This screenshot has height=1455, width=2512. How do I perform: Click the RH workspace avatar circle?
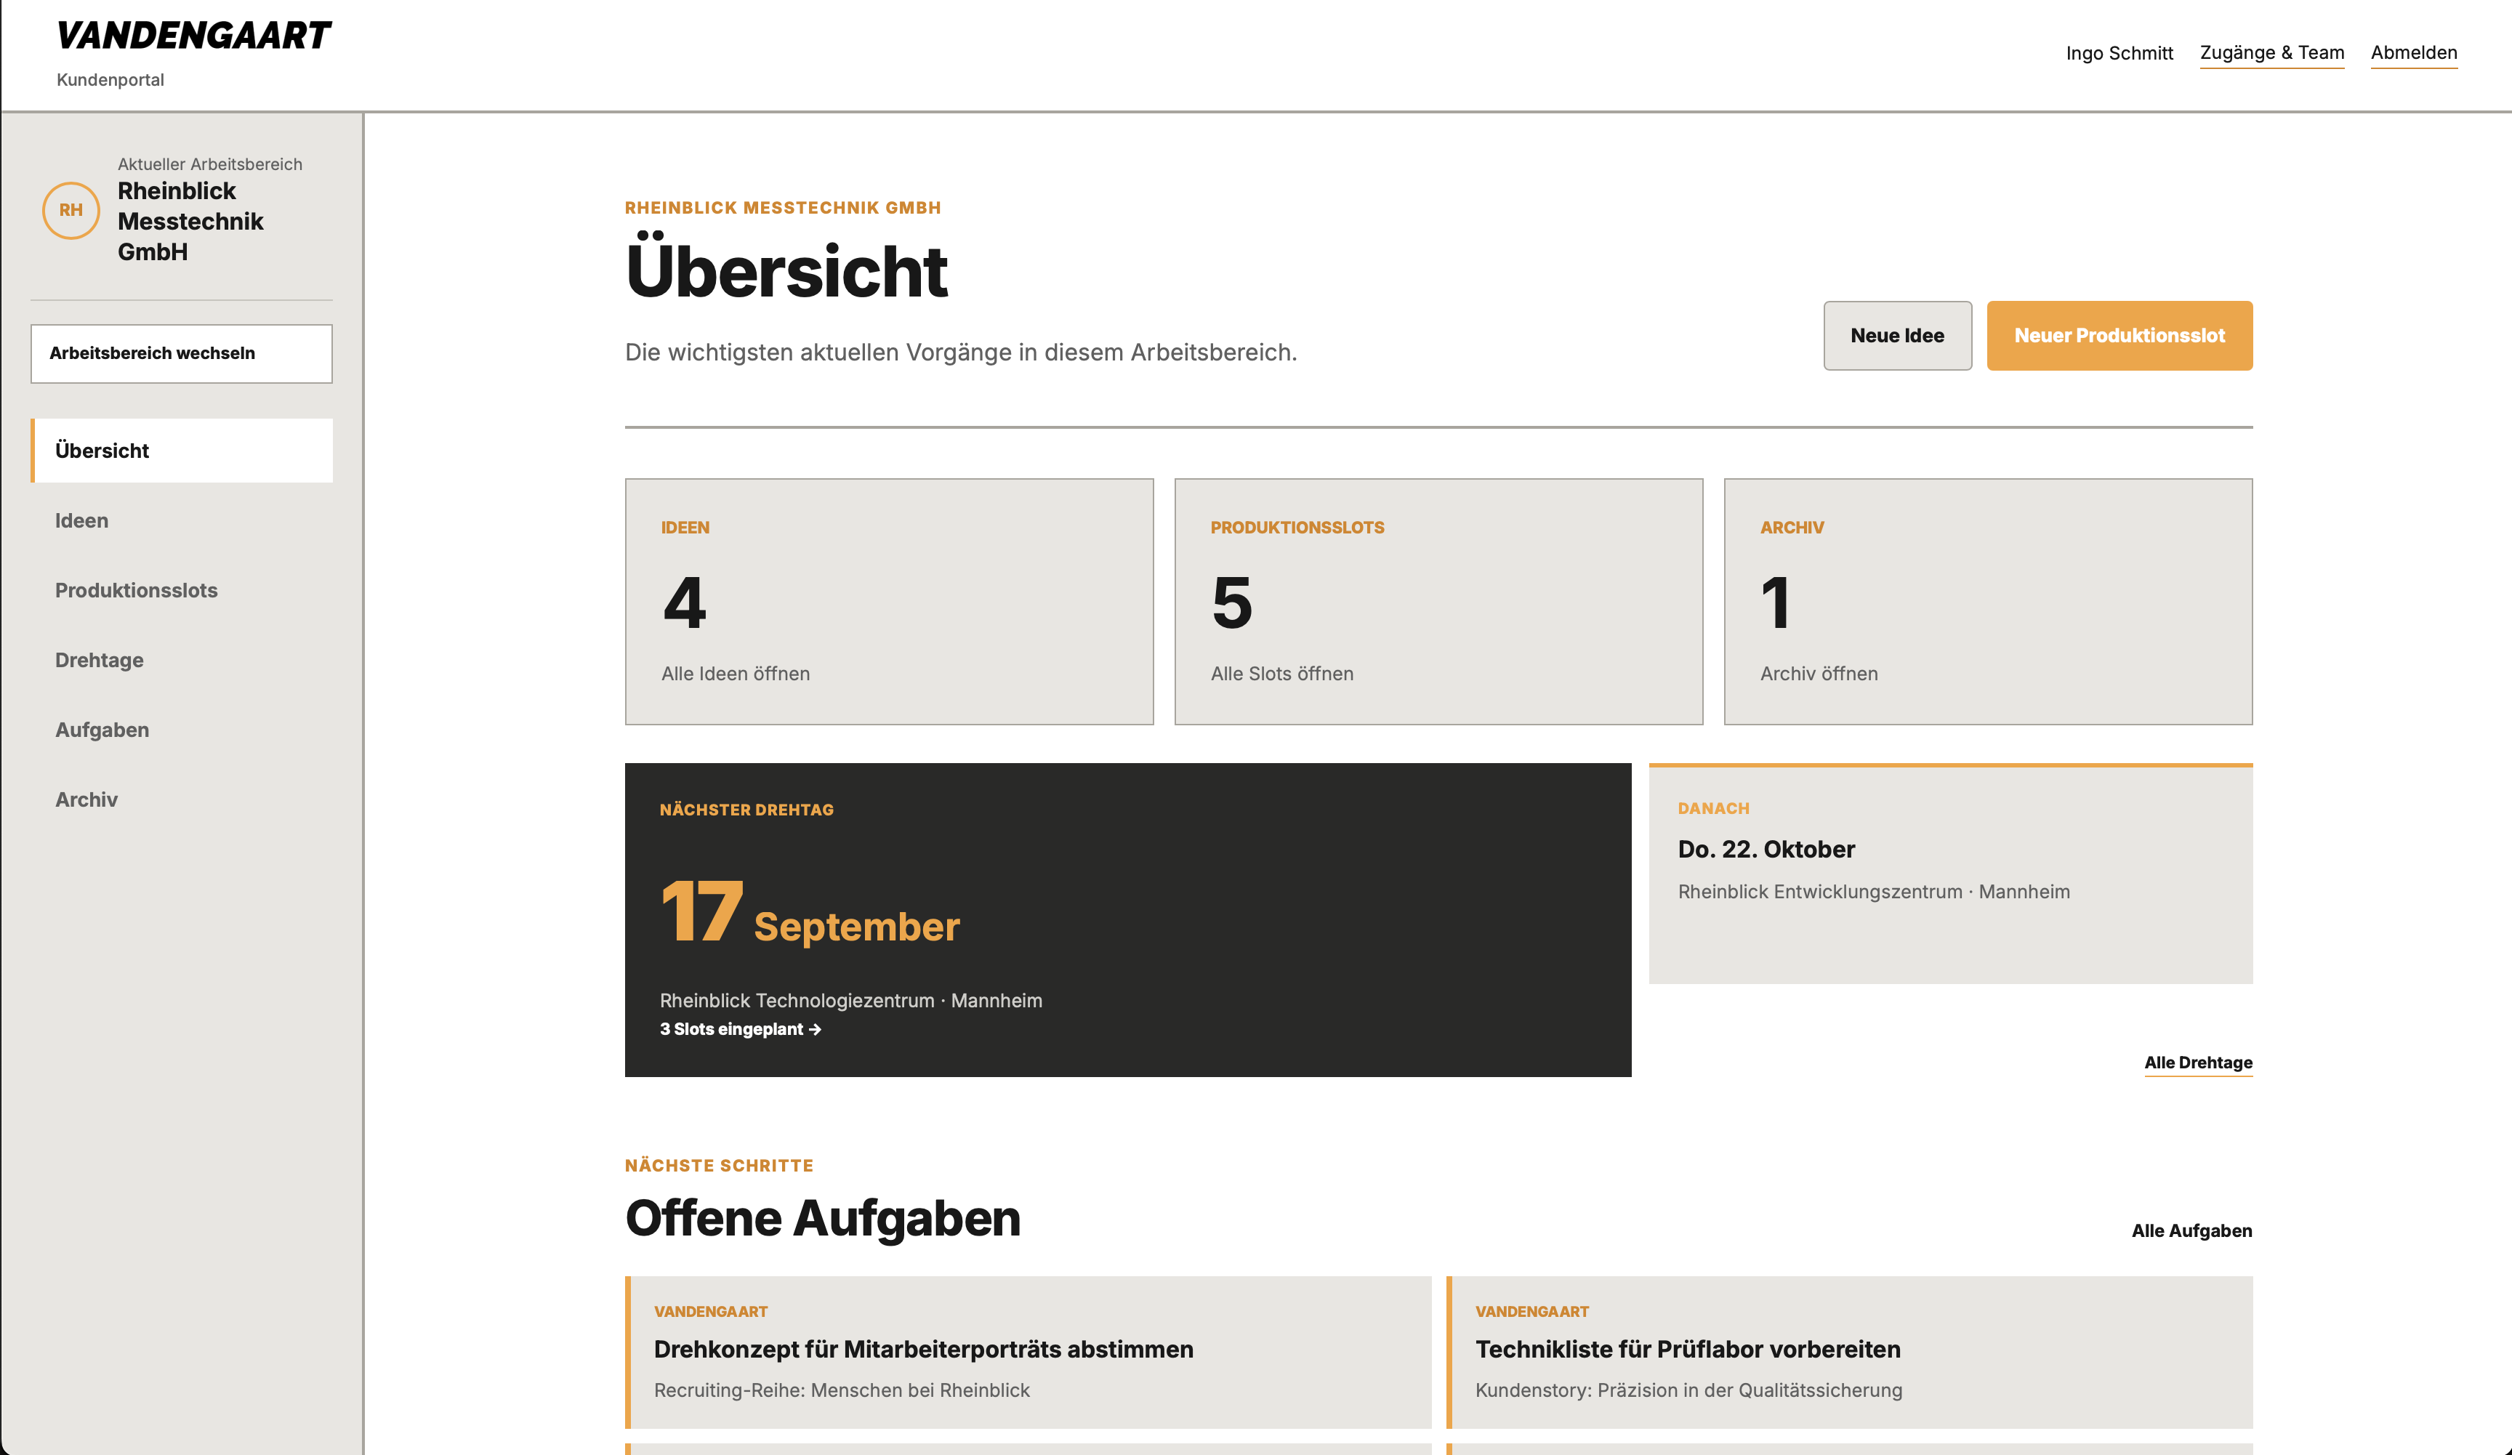point(71,210)
